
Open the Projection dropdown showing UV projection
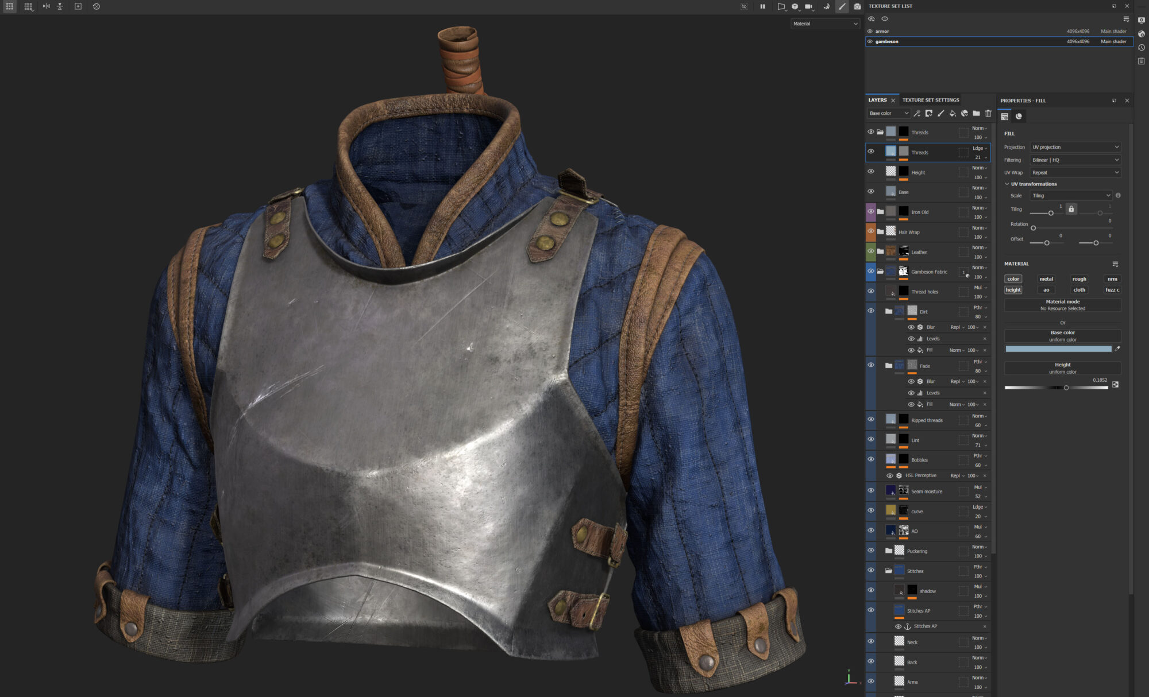(x=1075, y=147)
